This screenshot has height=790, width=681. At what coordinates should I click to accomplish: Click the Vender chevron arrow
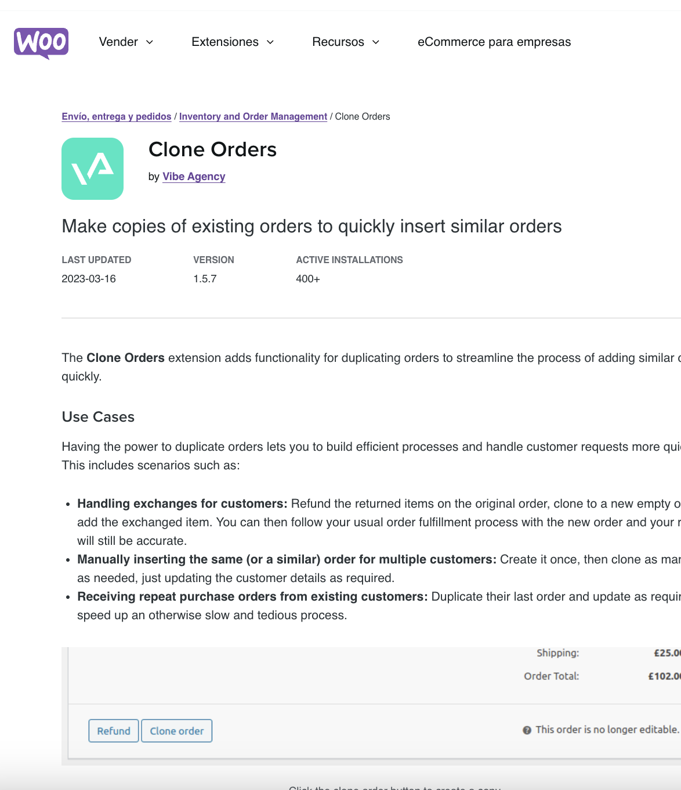pyautogui.click(x=149, y=42)
